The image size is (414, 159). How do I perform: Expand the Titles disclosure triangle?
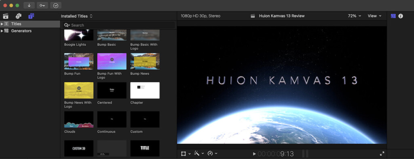2,24
